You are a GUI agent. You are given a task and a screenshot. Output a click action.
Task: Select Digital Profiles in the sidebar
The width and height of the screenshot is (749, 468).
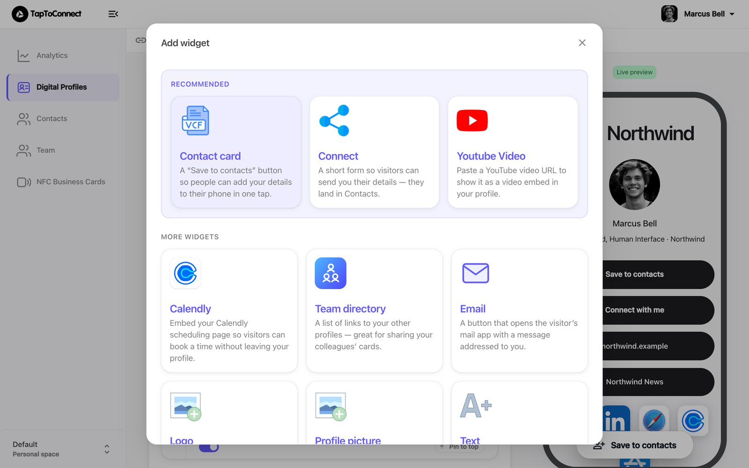(63, 87)
